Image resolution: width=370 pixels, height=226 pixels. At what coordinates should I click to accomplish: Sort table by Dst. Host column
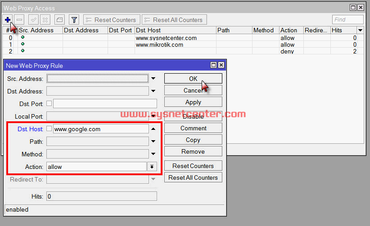coord(176,30)
